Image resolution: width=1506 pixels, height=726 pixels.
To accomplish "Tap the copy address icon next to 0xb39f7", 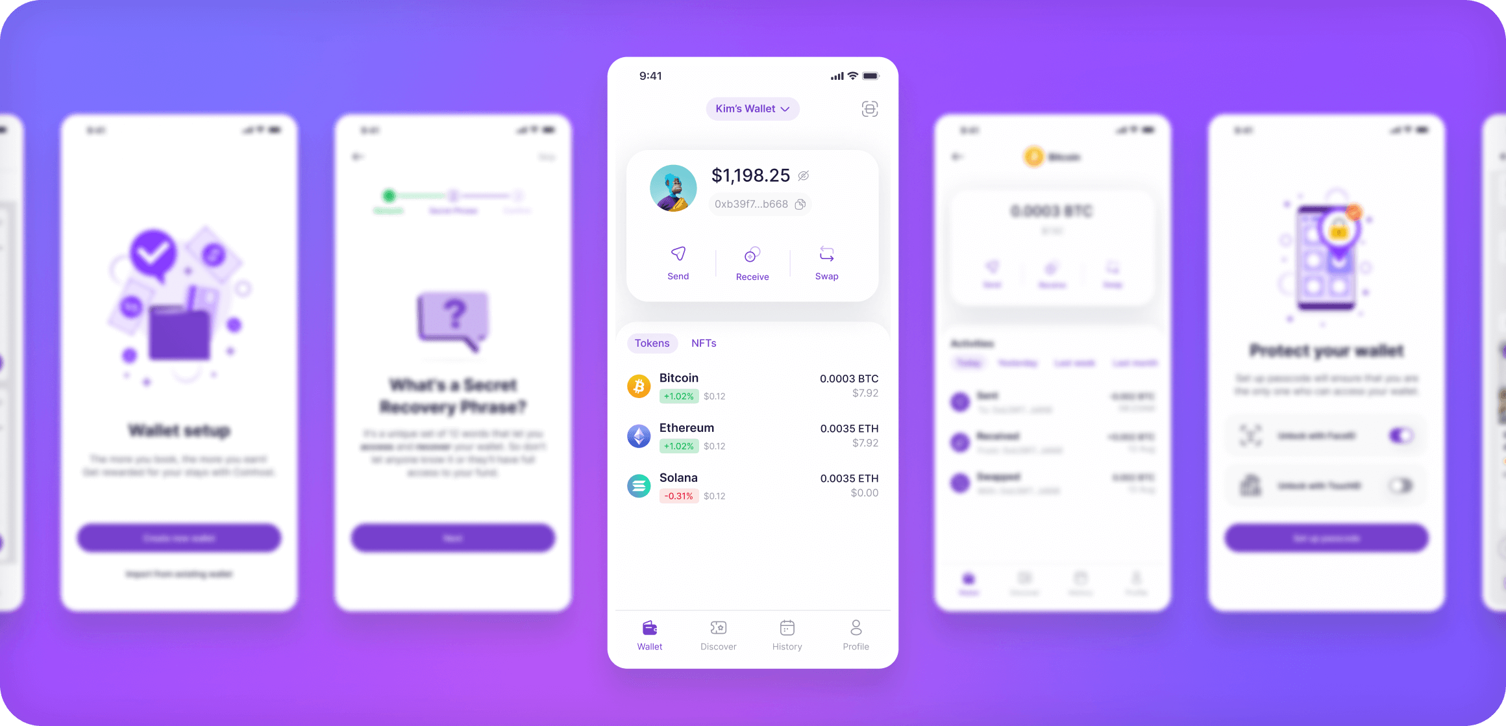I will [799, 205].
